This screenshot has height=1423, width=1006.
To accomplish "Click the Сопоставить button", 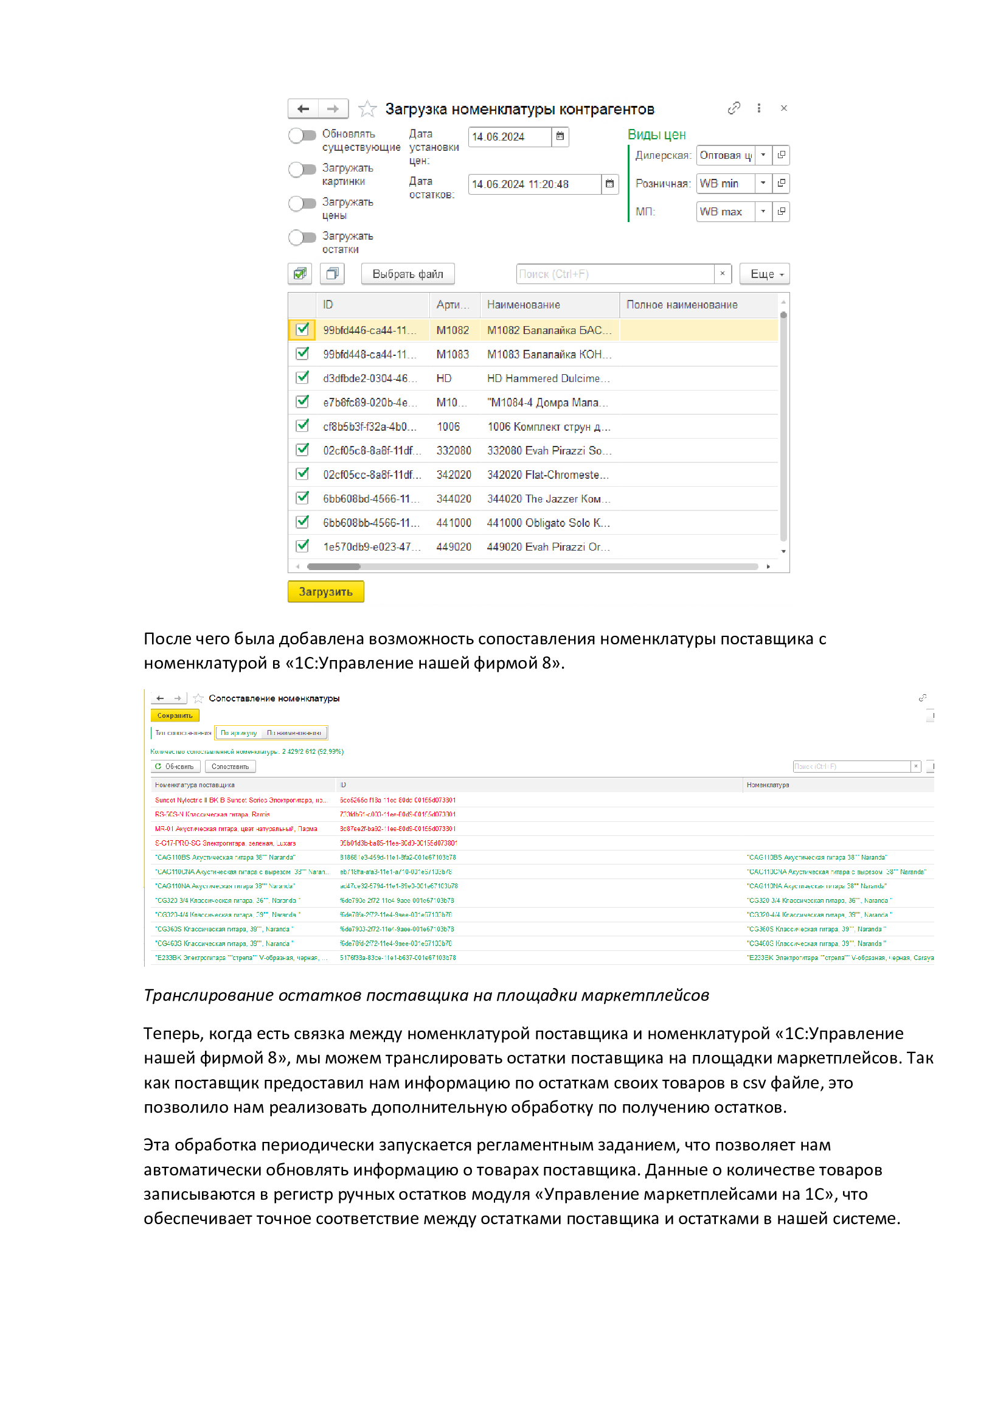I will pos(230,767).
